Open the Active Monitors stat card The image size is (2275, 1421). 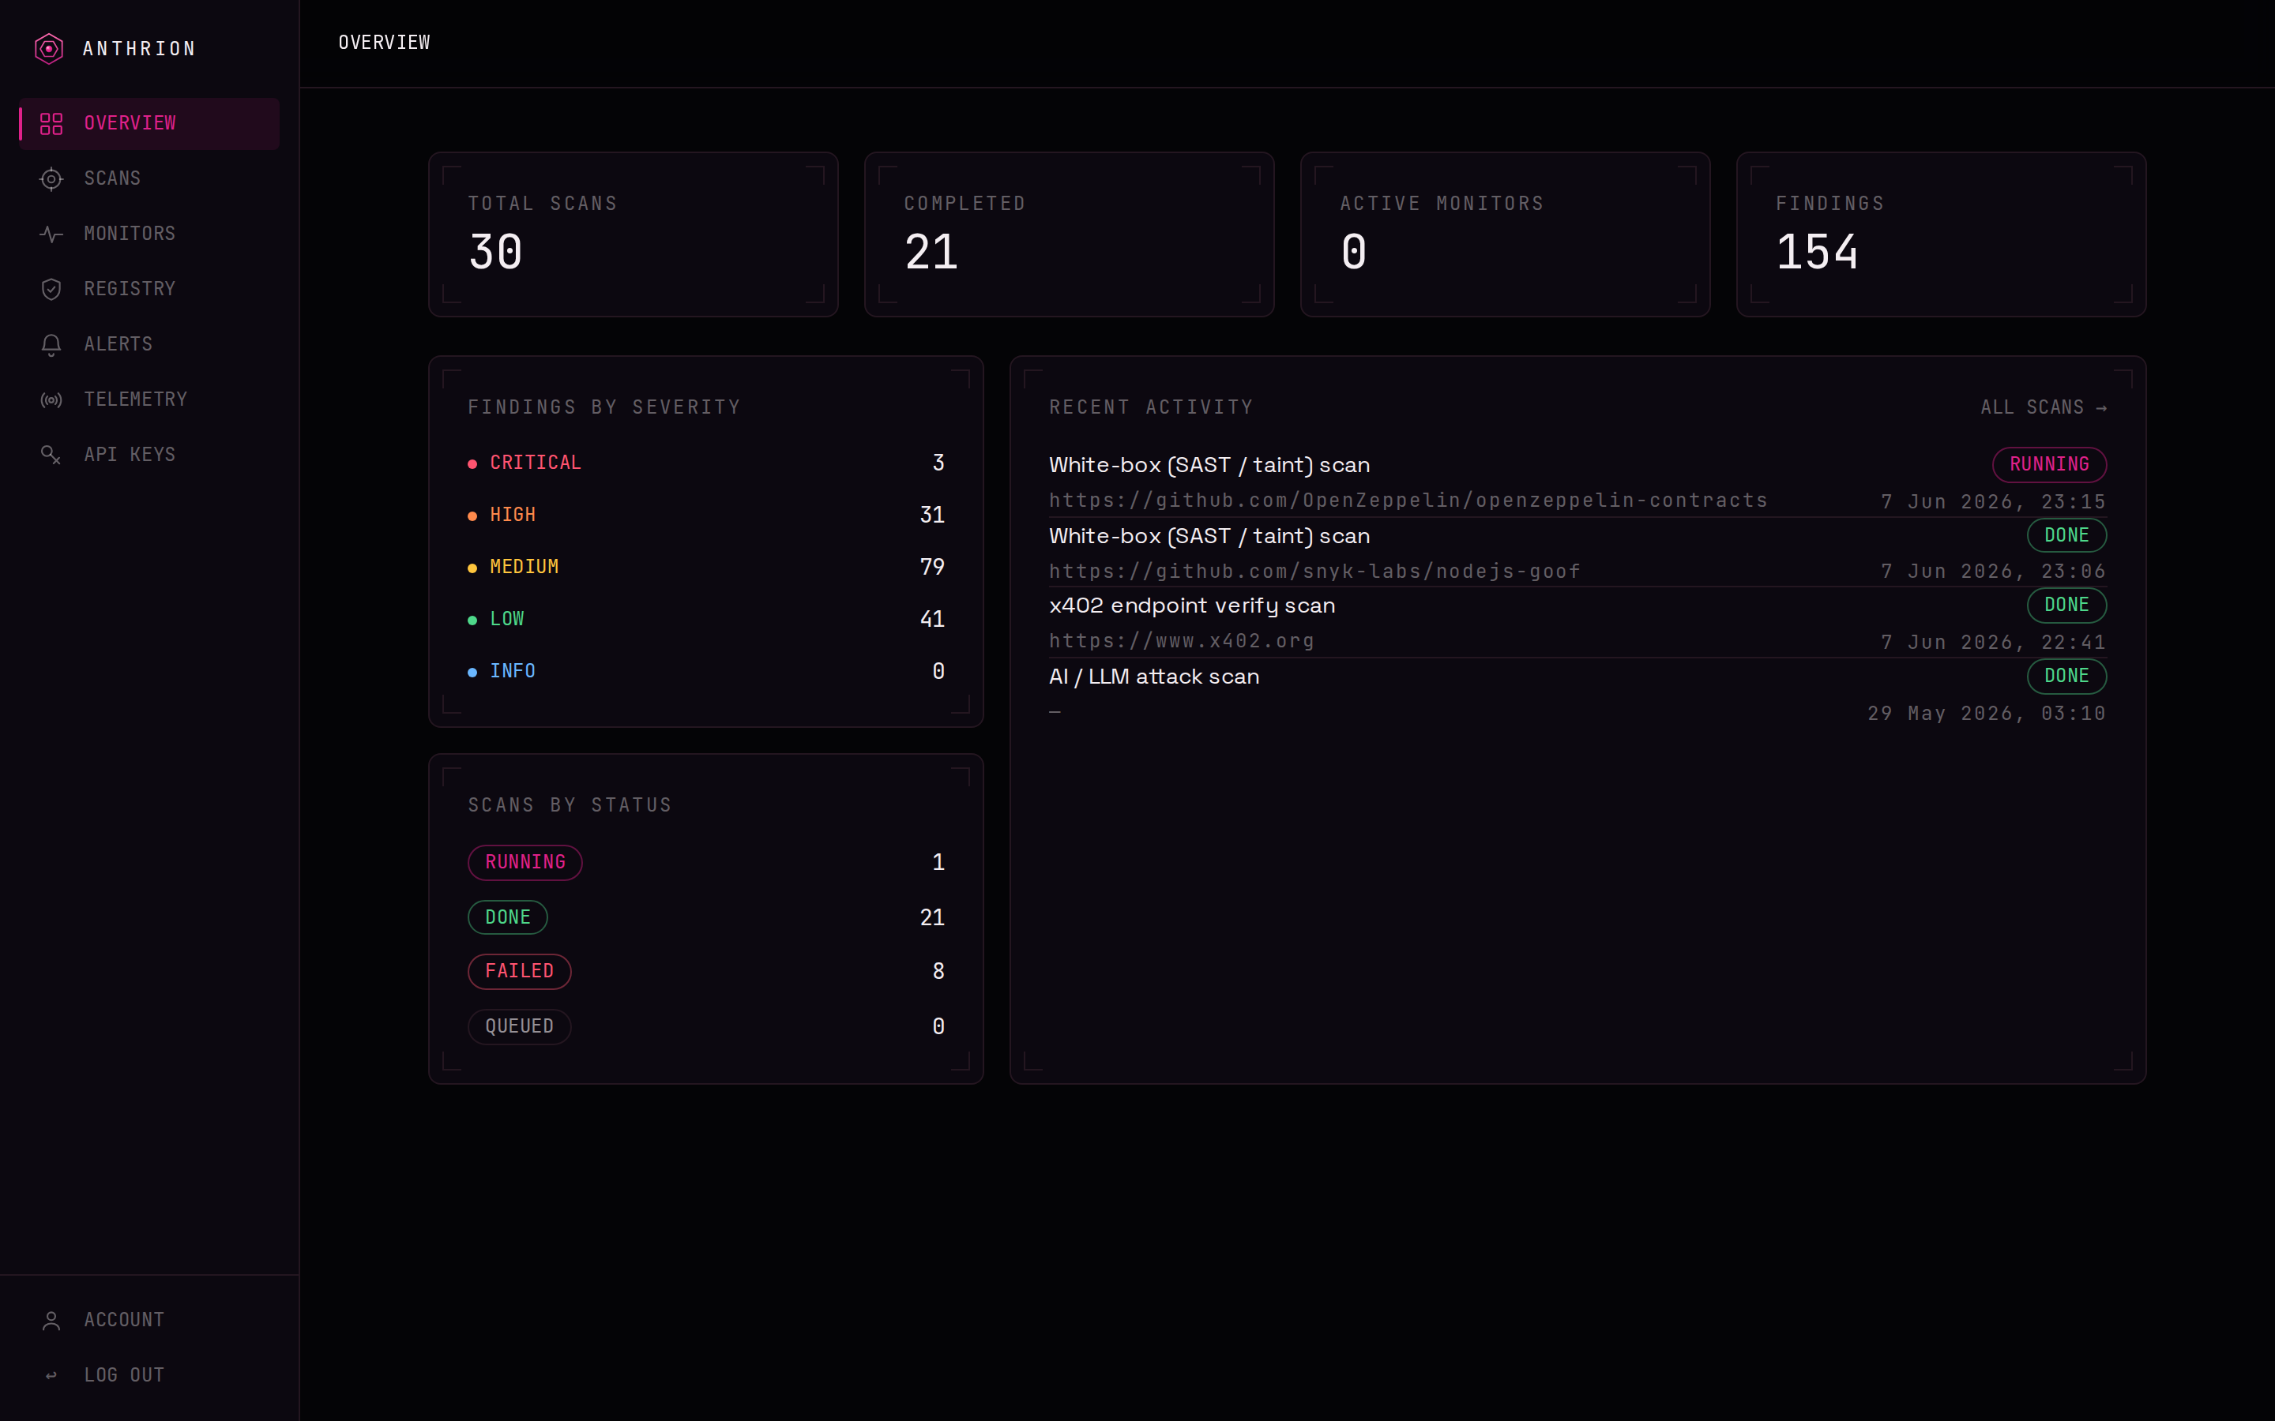click(x=1505, y=234)
